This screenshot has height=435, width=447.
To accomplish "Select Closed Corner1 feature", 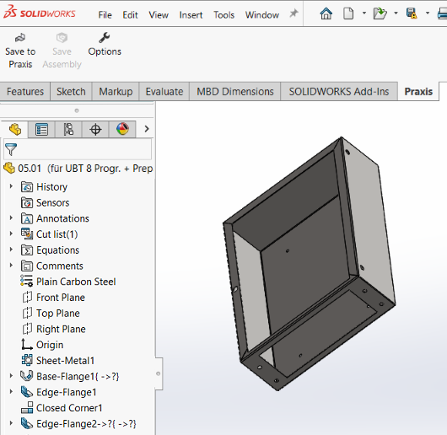I will click(62, 408).
